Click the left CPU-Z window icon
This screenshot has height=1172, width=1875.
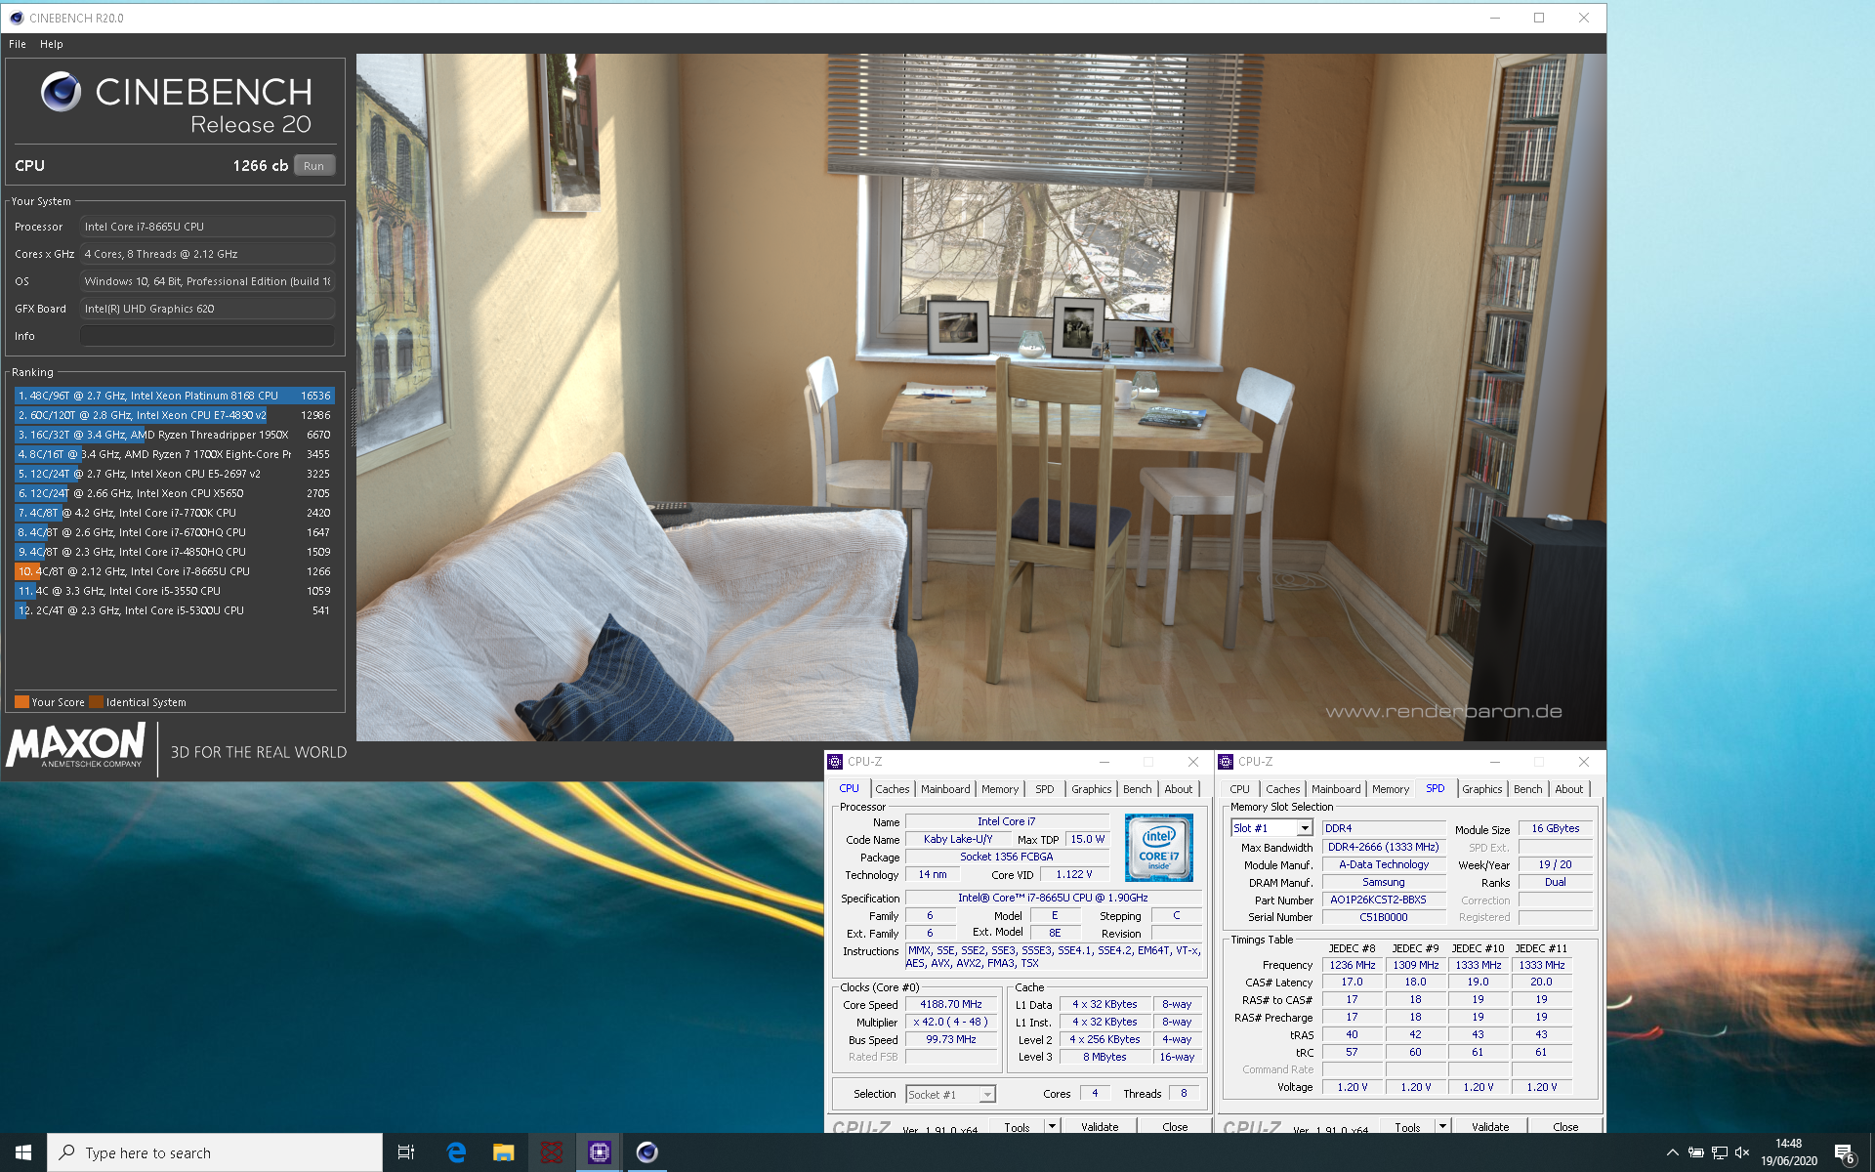(x=835, y=762)
